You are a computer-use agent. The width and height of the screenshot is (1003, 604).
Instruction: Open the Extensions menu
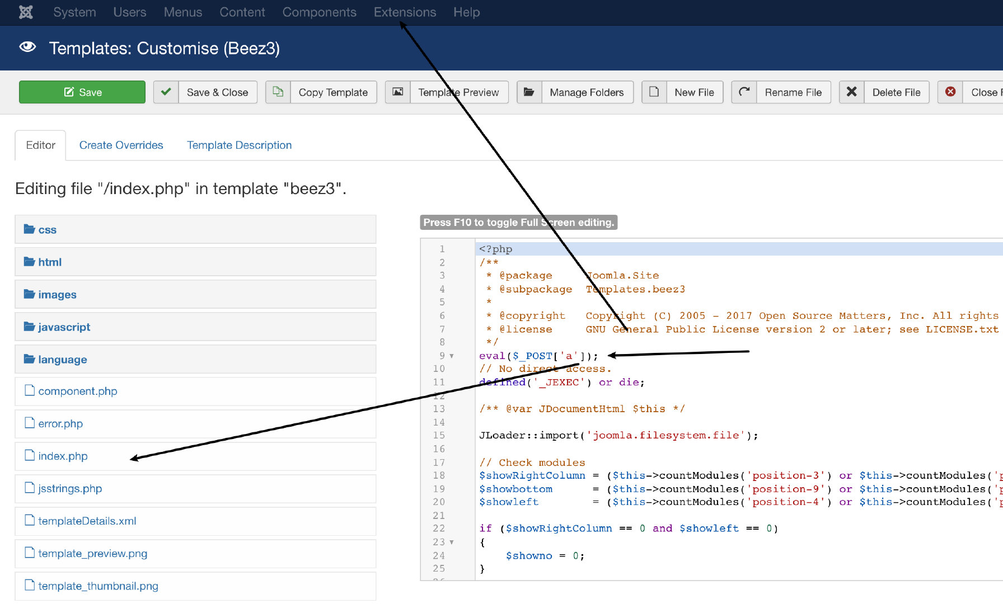405,12
